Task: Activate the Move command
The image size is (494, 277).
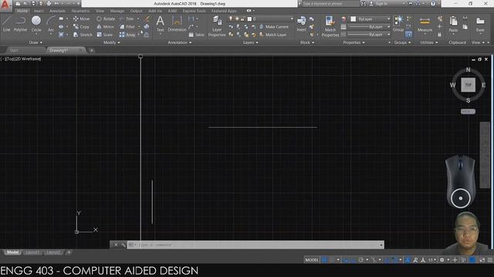Action: coord(82,18)
